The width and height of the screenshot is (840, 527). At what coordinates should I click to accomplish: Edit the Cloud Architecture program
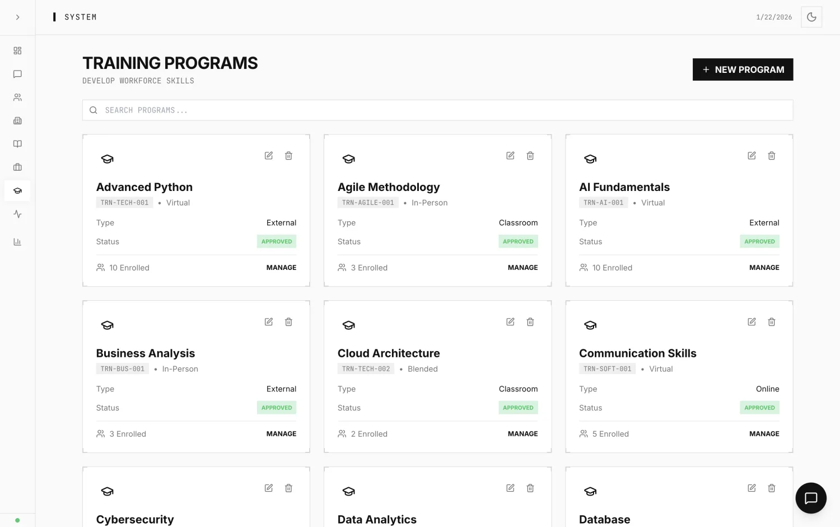510,322
